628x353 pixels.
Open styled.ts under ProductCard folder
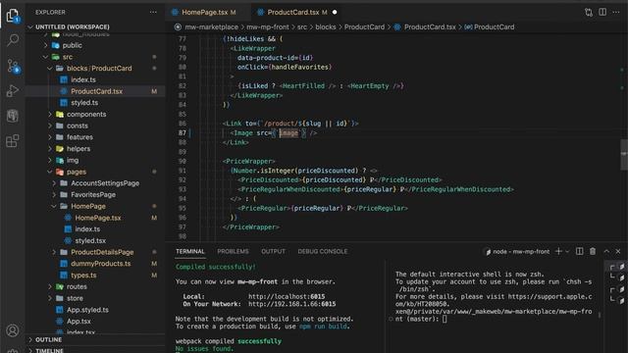tap(84, 103)
